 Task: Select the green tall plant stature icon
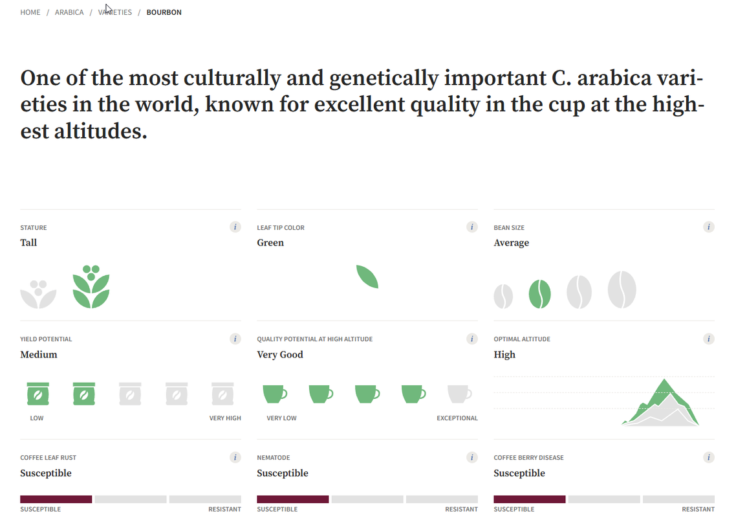coord(91,287)
